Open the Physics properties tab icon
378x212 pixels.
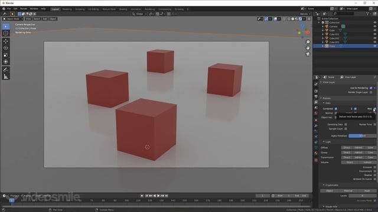(316, 137)
